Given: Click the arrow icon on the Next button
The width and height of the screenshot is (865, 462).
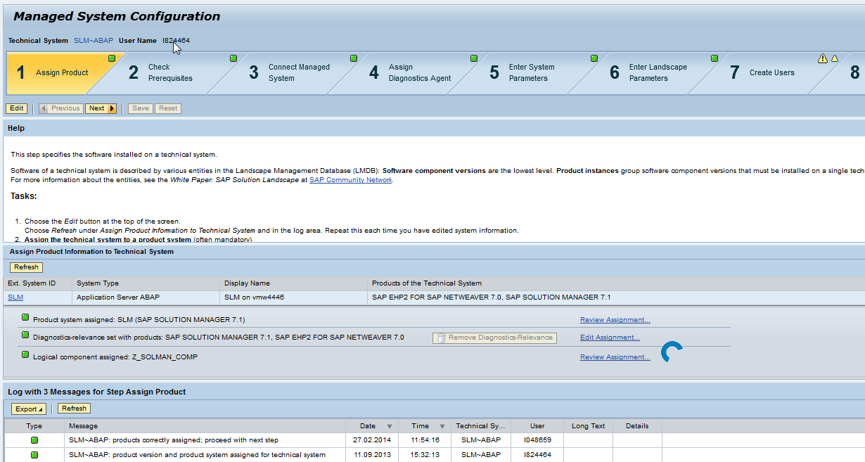Looking at the screenshot, I should click(x=112, y=108).
